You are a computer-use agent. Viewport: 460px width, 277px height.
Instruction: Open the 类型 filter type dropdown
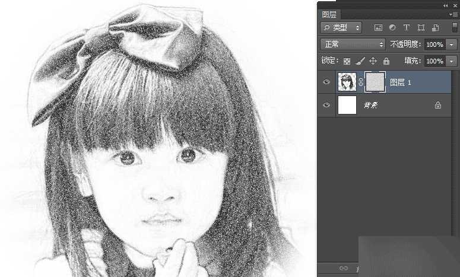coord(341,27)
